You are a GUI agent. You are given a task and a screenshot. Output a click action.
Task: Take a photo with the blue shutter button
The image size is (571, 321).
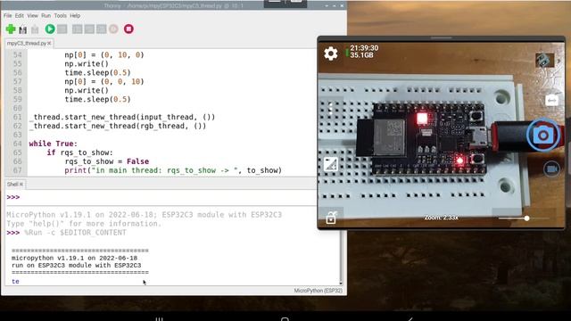543,136
